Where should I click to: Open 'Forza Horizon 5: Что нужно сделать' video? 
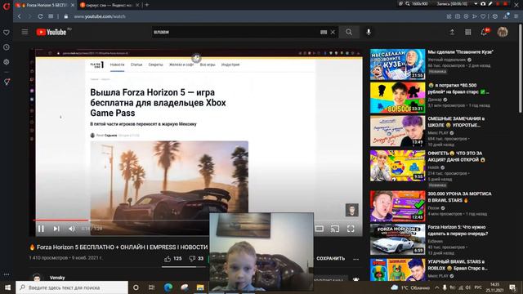tap(398, 239)
